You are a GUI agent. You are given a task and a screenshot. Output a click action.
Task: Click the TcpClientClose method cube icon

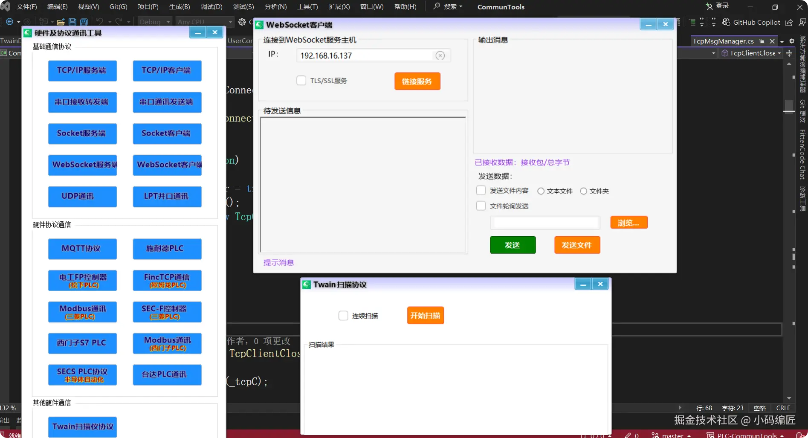coord(724,53)
